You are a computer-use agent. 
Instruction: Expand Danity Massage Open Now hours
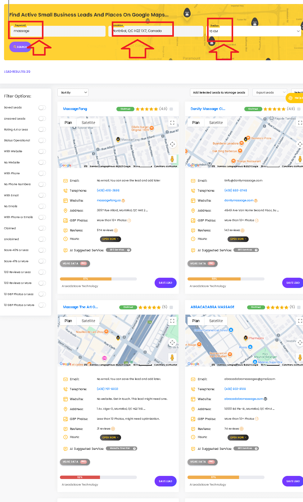[x=238, y=239]
